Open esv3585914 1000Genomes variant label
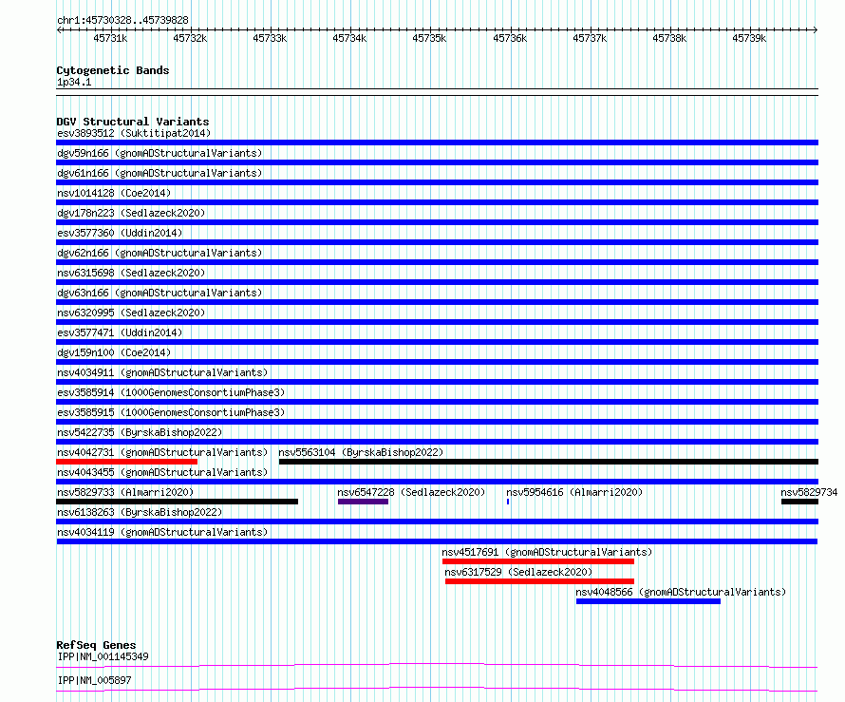The width and height of the screenshot is (845, 702). pos(171,392)
